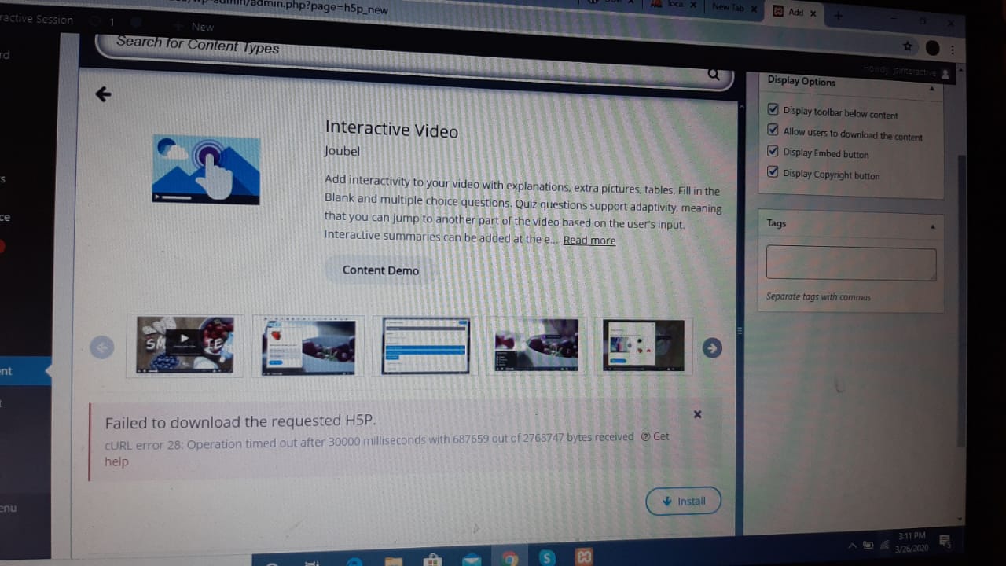Screen dimensions: 1006x566
Task: Close the New Tab browser tab
Action: click(753, 9)
